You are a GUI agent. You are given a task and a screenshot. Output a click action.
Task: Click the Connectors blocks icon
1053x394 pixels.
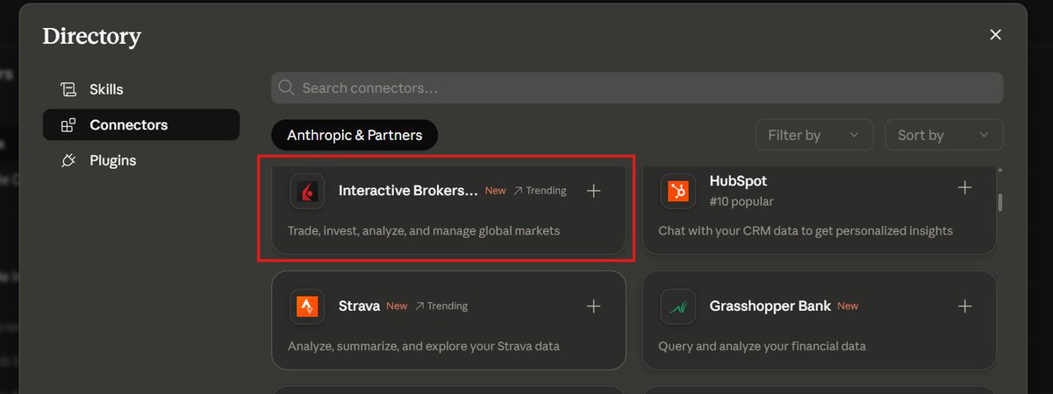[x=68, y=125]
